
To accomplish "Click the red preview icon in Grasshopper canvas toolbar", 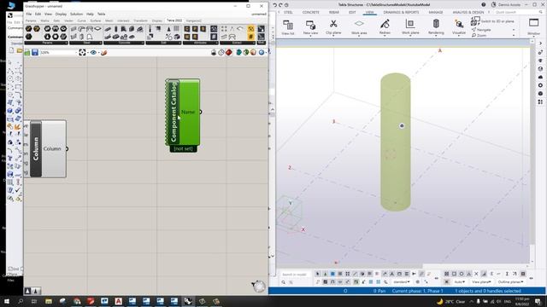I will pyautogui.click(x=228, y=52).
